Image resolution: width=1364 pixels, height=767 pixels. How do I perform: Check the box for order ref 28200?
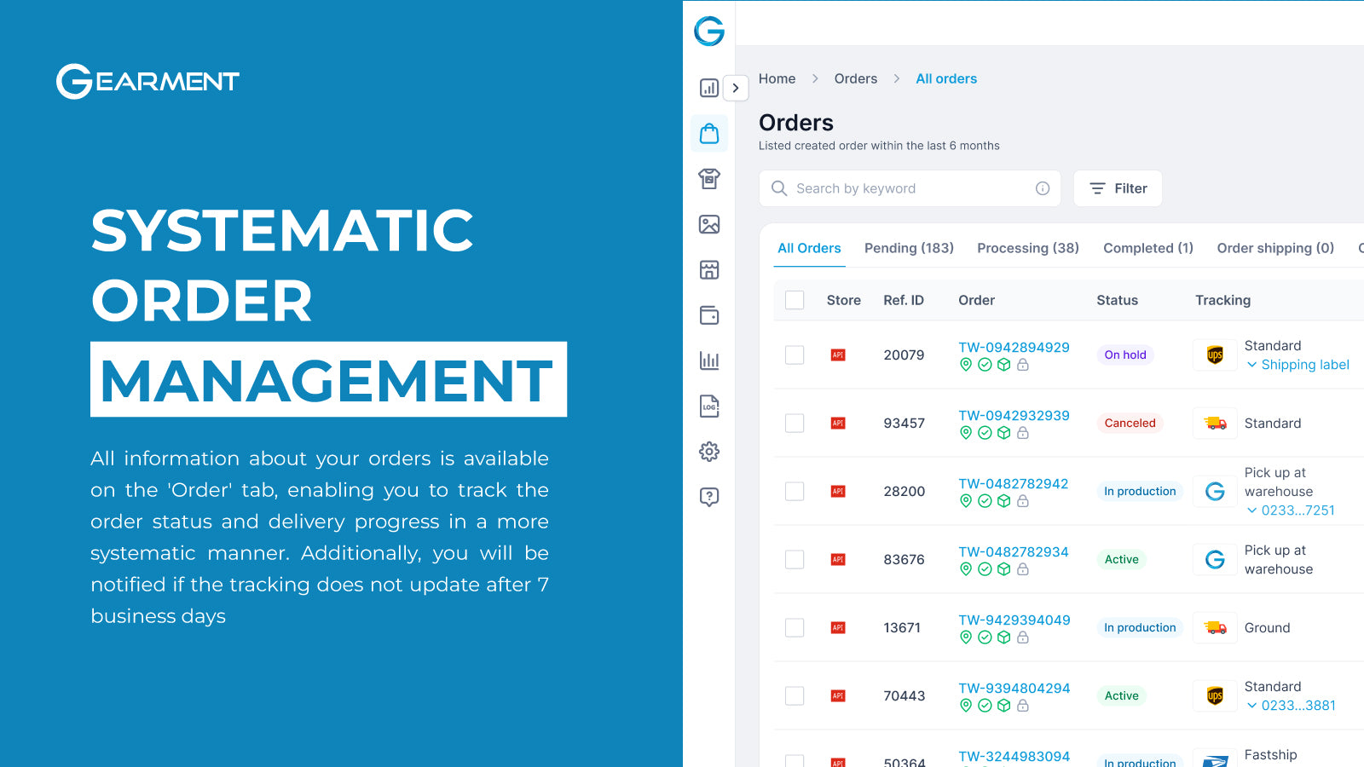coord(795,491)
